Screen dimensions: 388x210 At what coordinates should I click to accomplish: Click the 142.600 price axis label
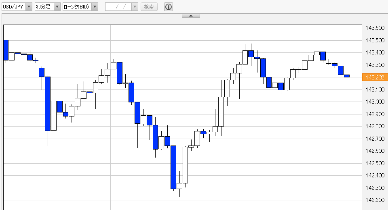pyautogui.click(x=375, y=151)
